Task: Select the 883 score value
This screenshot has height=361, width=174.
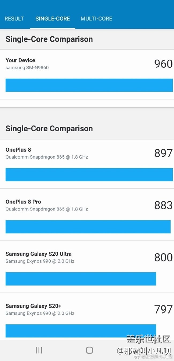Action: [163, 205]
